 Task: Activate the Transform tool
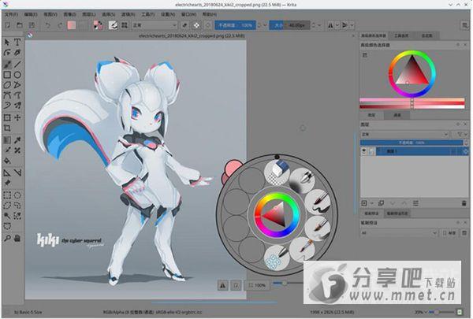7,117
